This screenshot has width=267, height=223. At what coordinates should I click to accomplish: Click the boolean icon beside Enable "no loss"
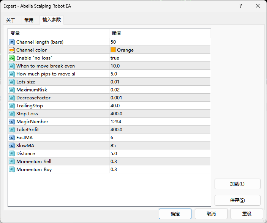11,58
